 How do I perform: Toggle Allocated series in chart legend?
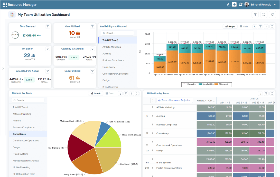[221, 84]
